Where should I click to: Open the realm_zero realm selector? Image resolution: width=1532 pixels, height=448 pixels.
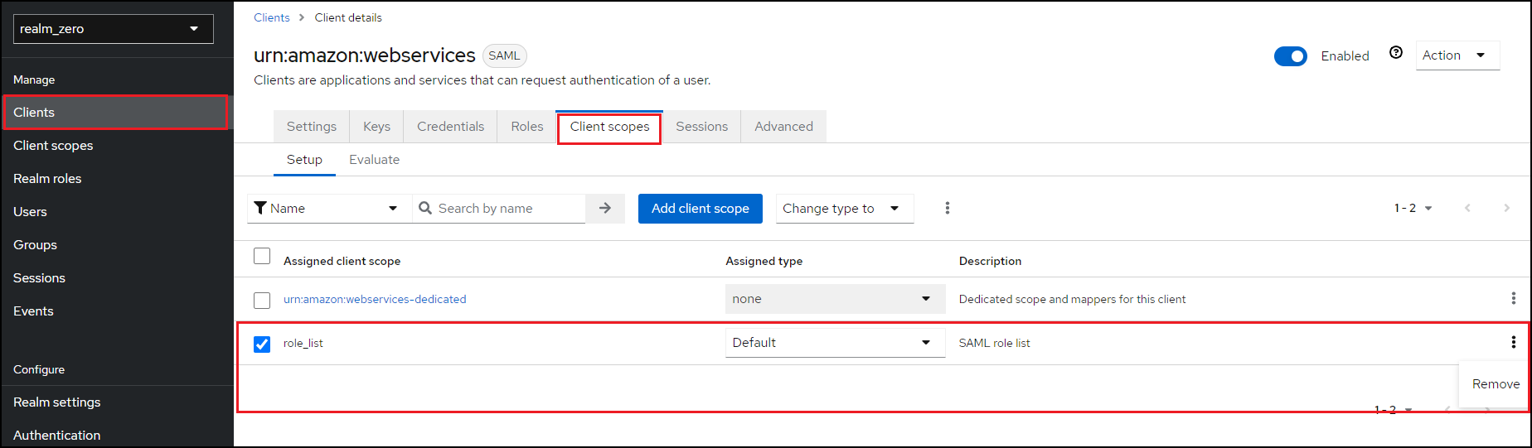(x=114, y=29)
